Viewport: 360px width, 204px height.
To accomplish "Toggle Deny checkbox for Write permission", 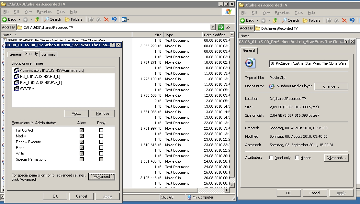I will coord(101,153).
